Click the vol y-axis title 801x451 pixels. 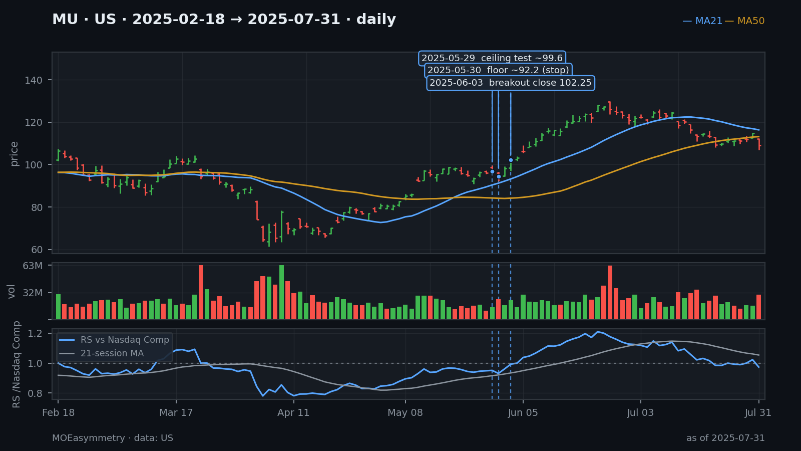coord(12,291)
